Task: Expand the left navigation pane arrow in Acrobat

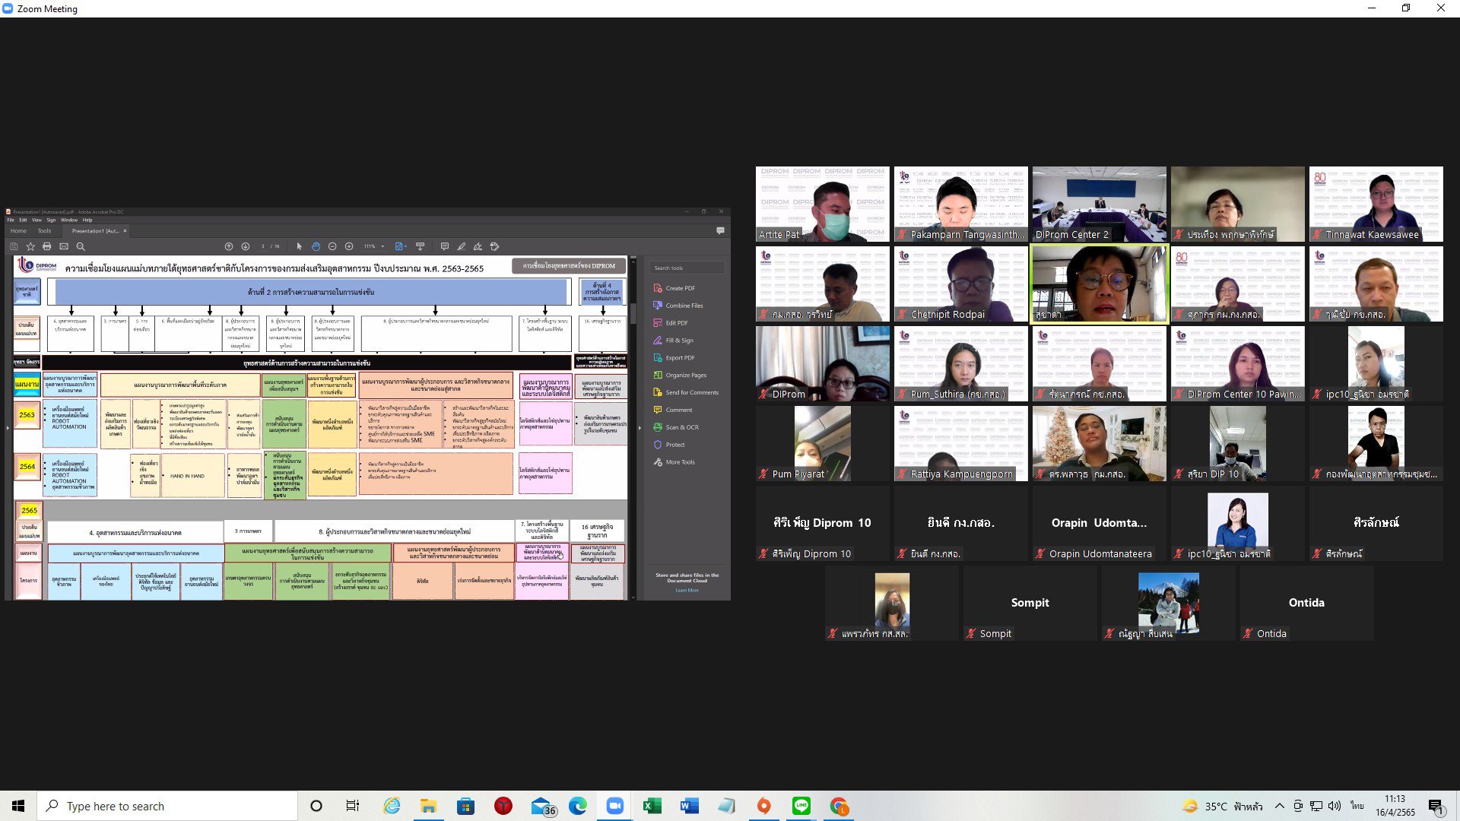Action: 8,428
